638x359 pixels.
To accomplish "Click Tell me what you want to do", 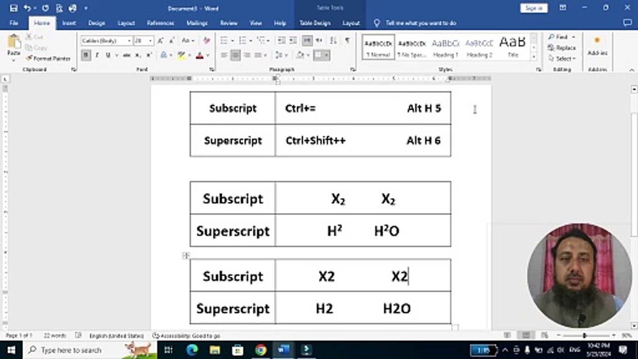I will 416,23.
